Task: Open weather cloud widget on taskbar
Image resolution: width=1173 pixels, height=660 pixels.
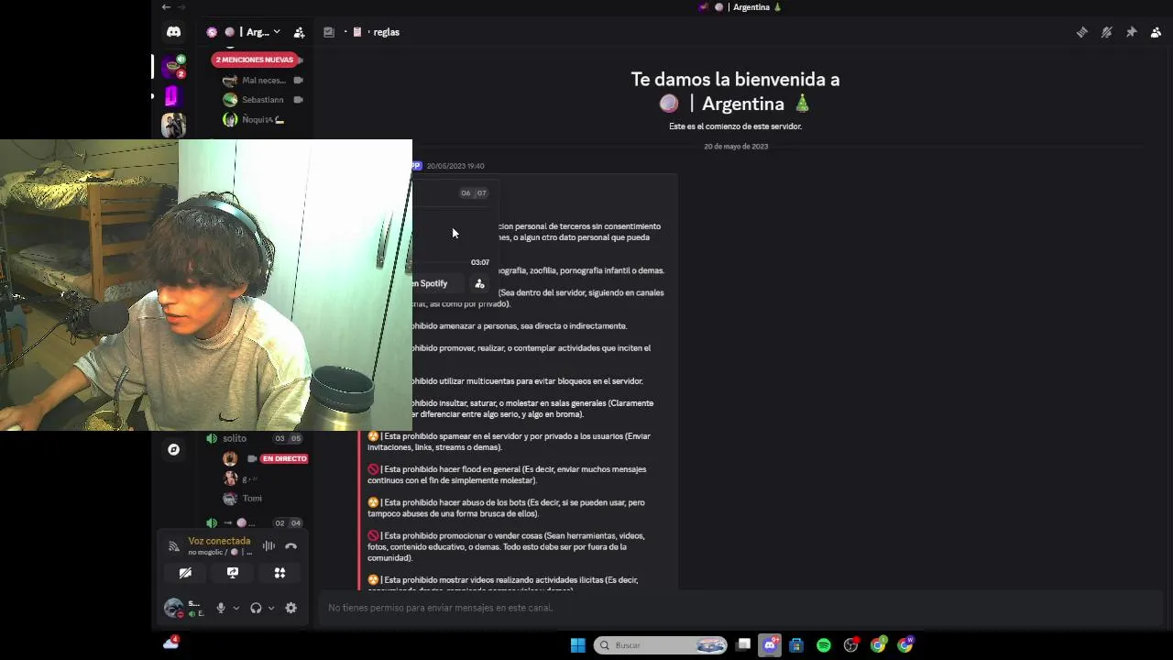Action: click(x=170, y=643)
